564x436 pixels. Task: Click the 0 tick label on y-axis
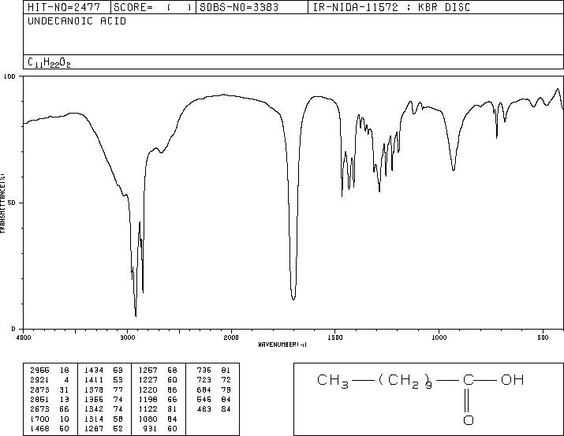(13, 329)
